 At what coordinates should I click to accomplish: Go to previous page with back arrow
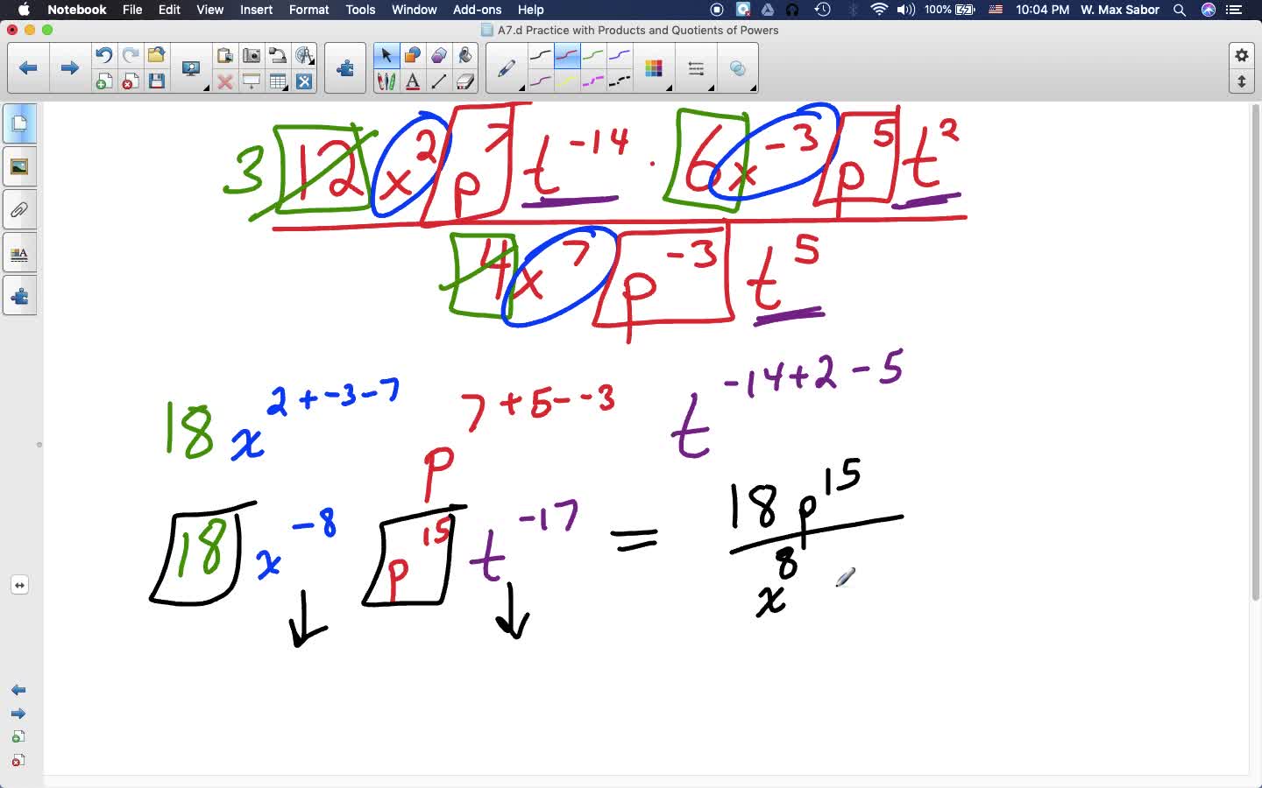point(28,67)
